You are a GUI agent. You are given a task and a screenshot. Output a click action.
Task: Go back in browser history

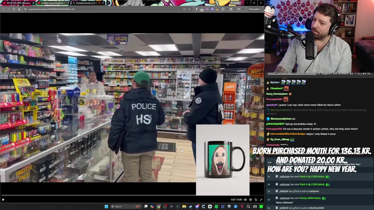tap(3, 9)
